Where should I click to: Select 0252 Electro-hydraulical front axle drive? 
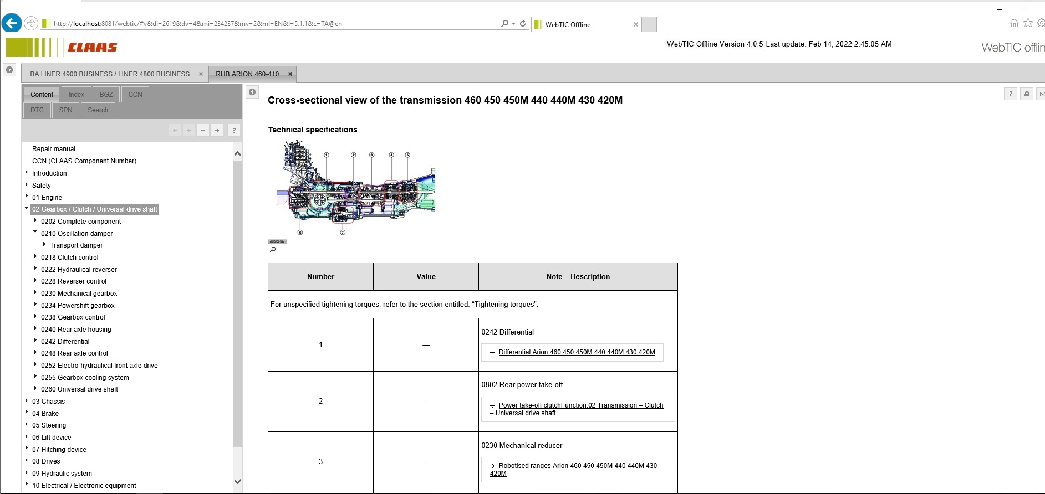pyautogui.click(x=99, y=366)
